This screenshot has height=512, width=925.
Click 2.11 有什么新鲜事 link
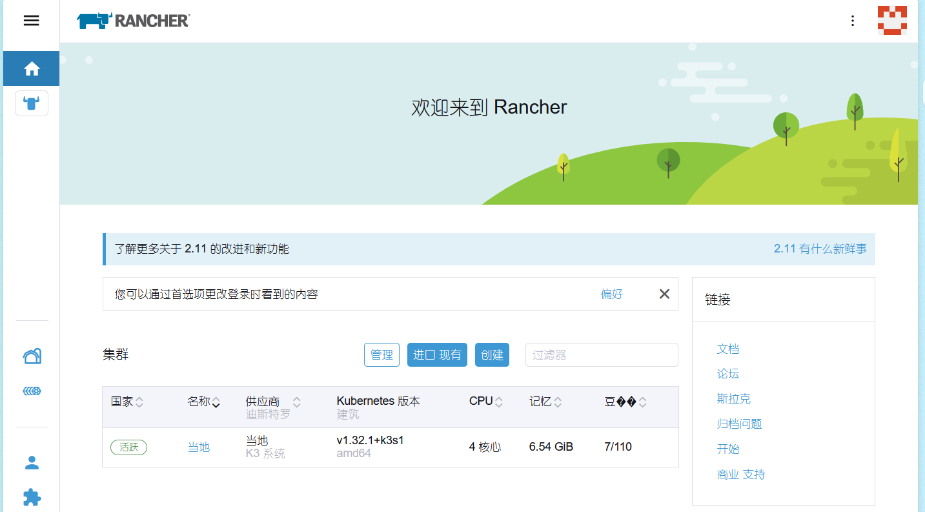820,249
